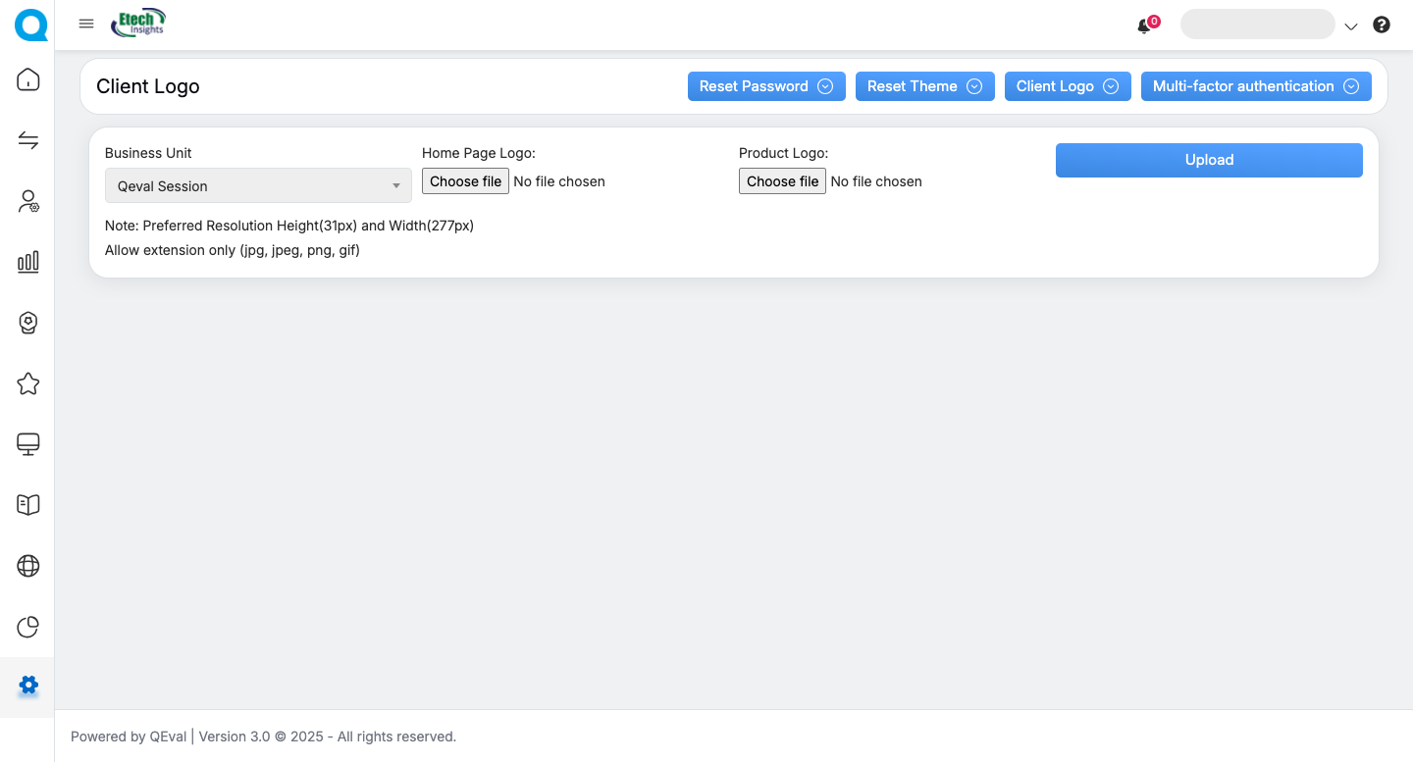Click the blue settings gear icon
The height and width of the screenshot is (762, 1413).
click(28, 686)
